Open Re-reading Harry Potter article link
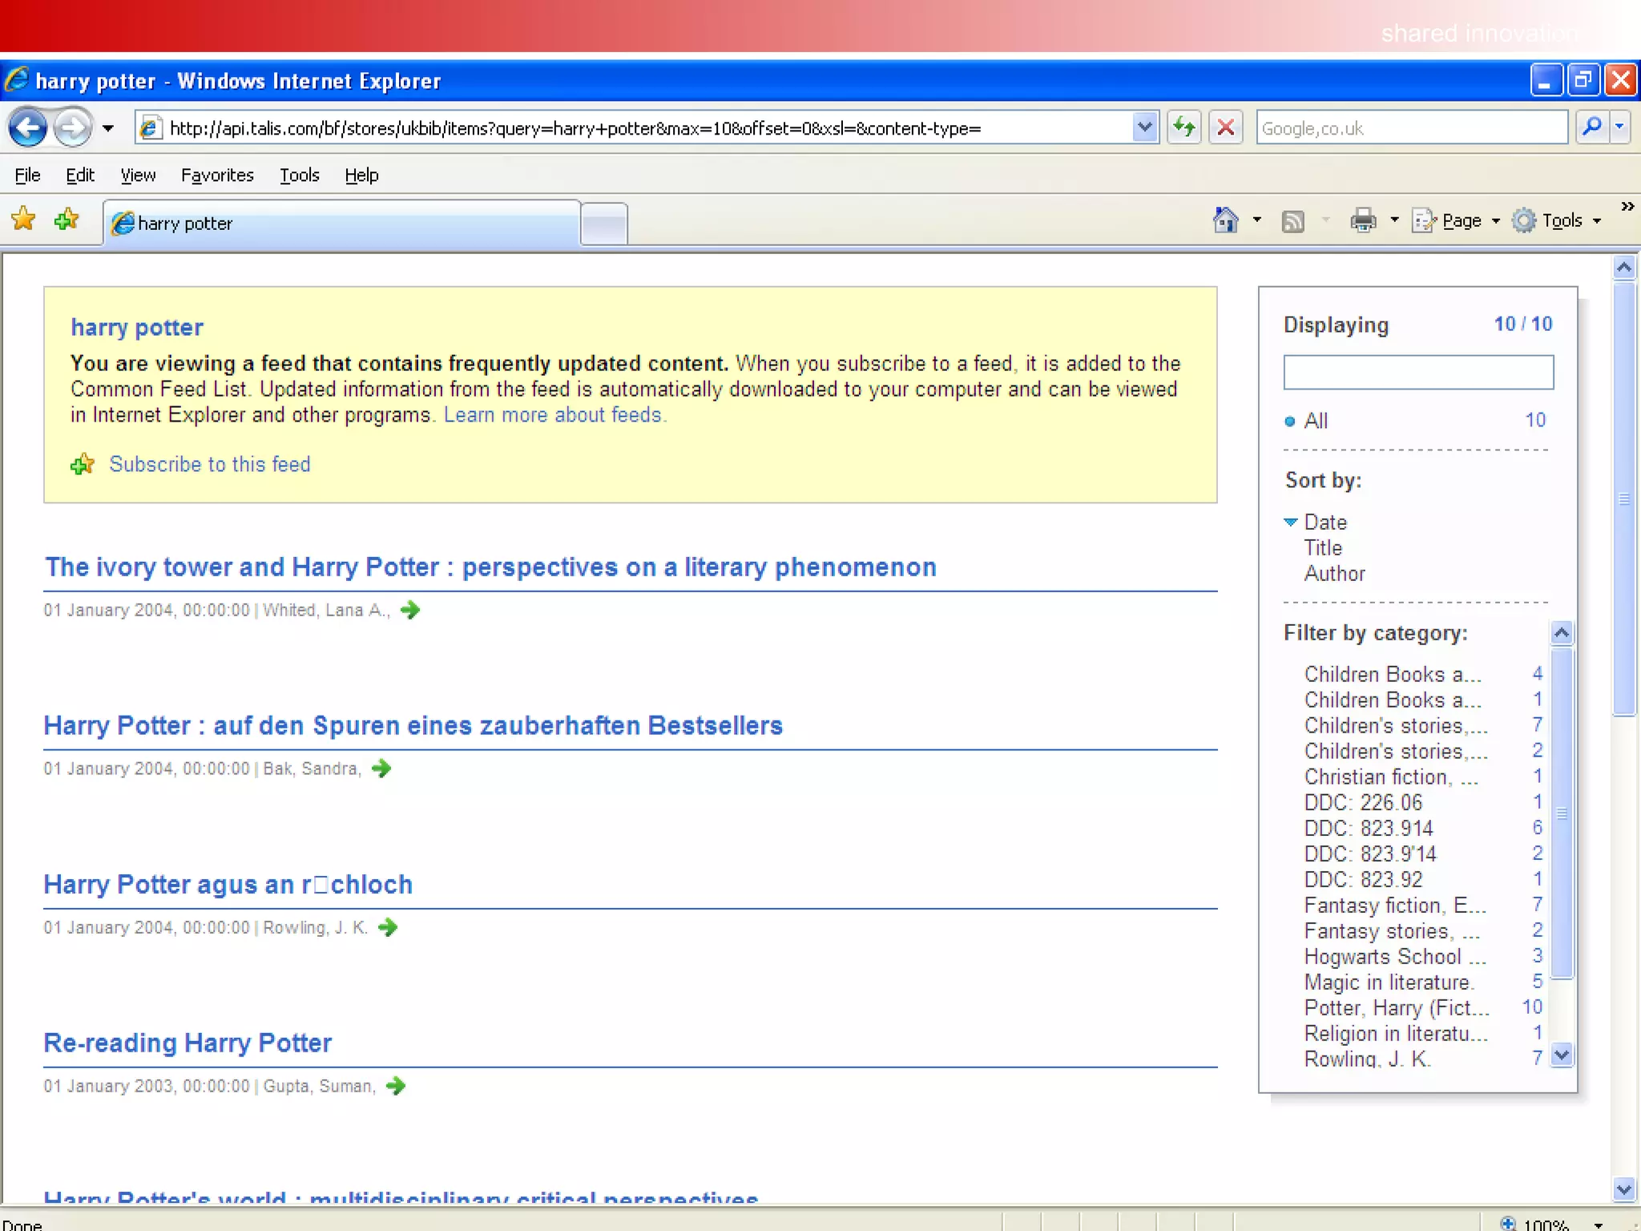The height and width of the screenshot is (1231, 1641). tap(187, 1043)
